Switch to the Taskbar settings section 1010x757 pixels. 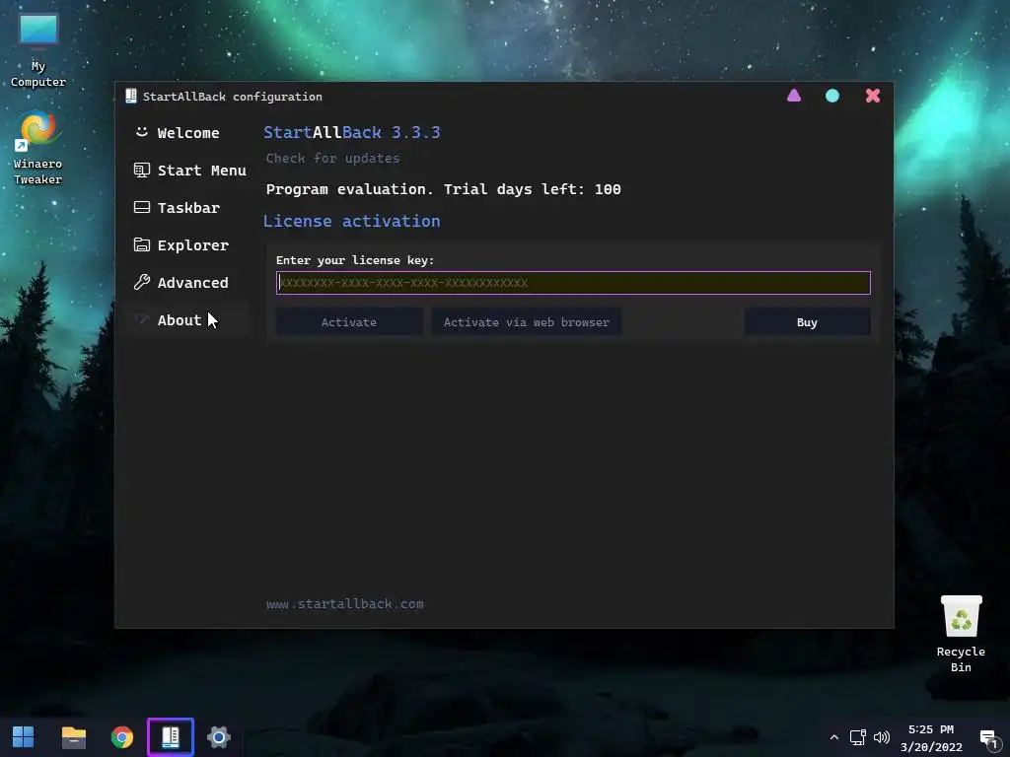(x=188, y=207)
